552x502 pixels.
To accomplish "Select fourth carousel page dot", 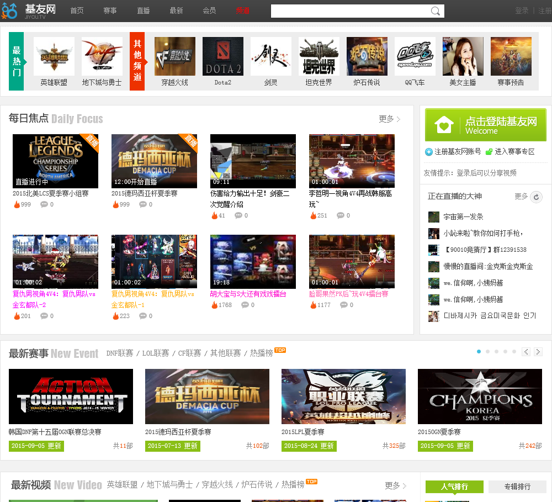I will click(505, 352).
